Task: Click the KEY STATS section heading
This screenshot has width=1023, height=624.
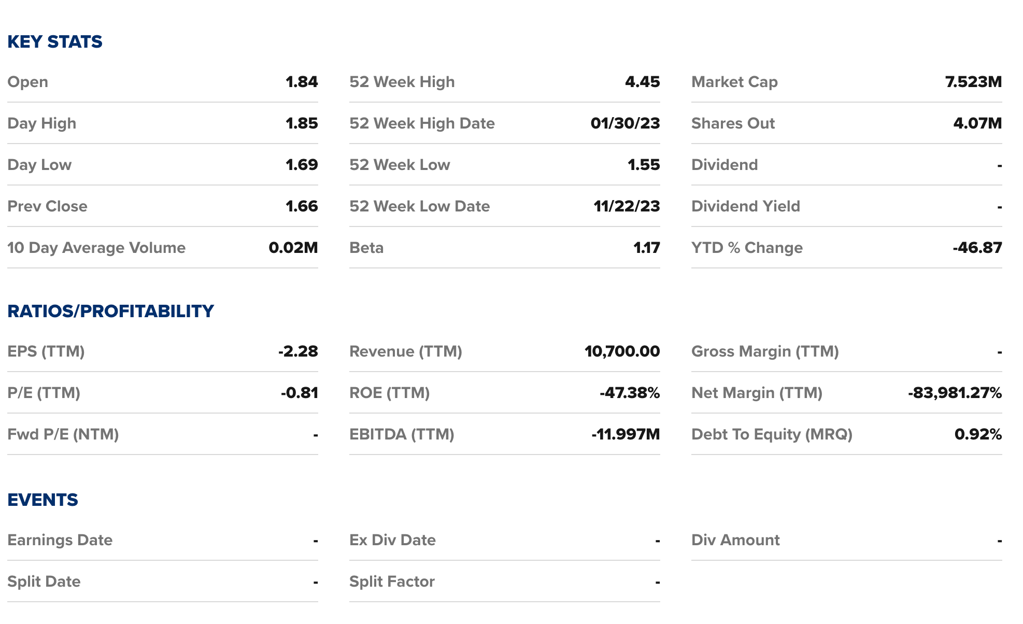Action: click(55, 42)
